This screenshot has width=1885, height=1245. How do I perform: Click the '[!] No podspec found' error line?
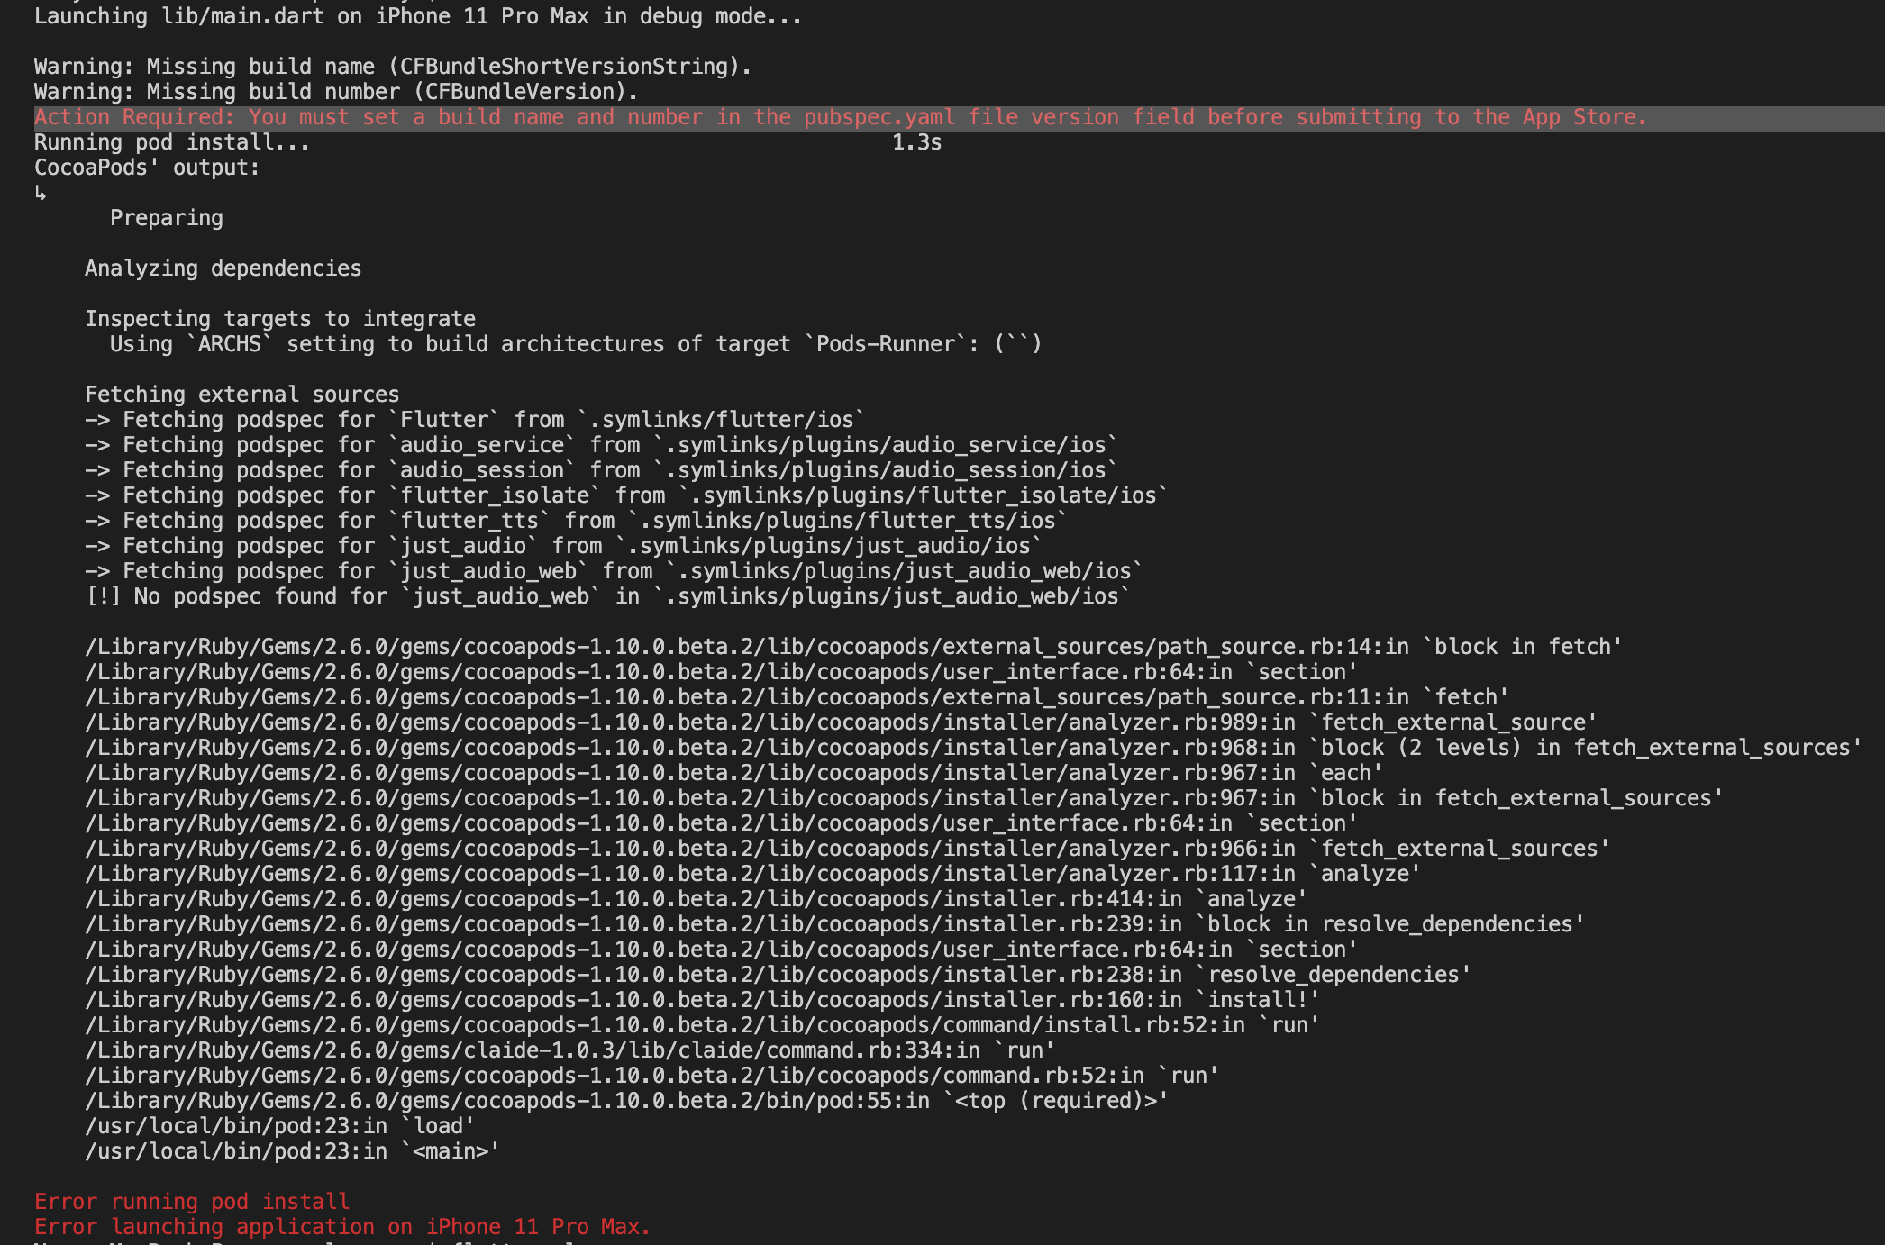pos(607,596)
